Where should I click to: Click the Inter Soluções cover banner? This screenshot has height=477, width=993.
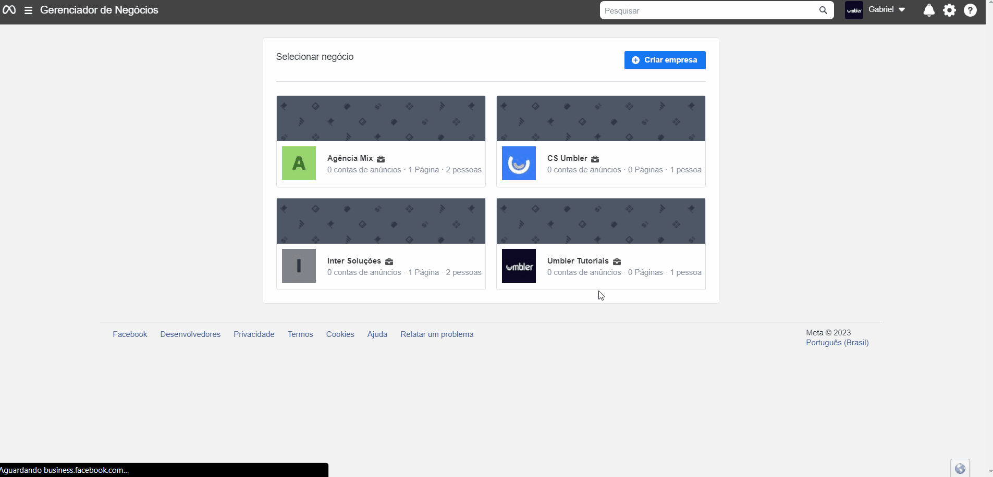pyautogui.click(x=381, y=221)
